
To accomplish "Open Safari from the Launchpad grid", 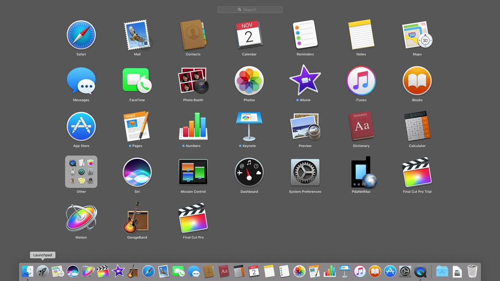I will (x=81, y=35).
